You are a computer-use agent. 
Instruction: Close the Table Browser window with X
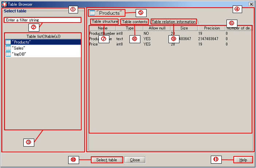[x=251, y=4]
